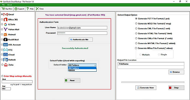Screen dimensions: 190x100
Task: Select Generate EMLx File Format option
Action: (136, 38)
